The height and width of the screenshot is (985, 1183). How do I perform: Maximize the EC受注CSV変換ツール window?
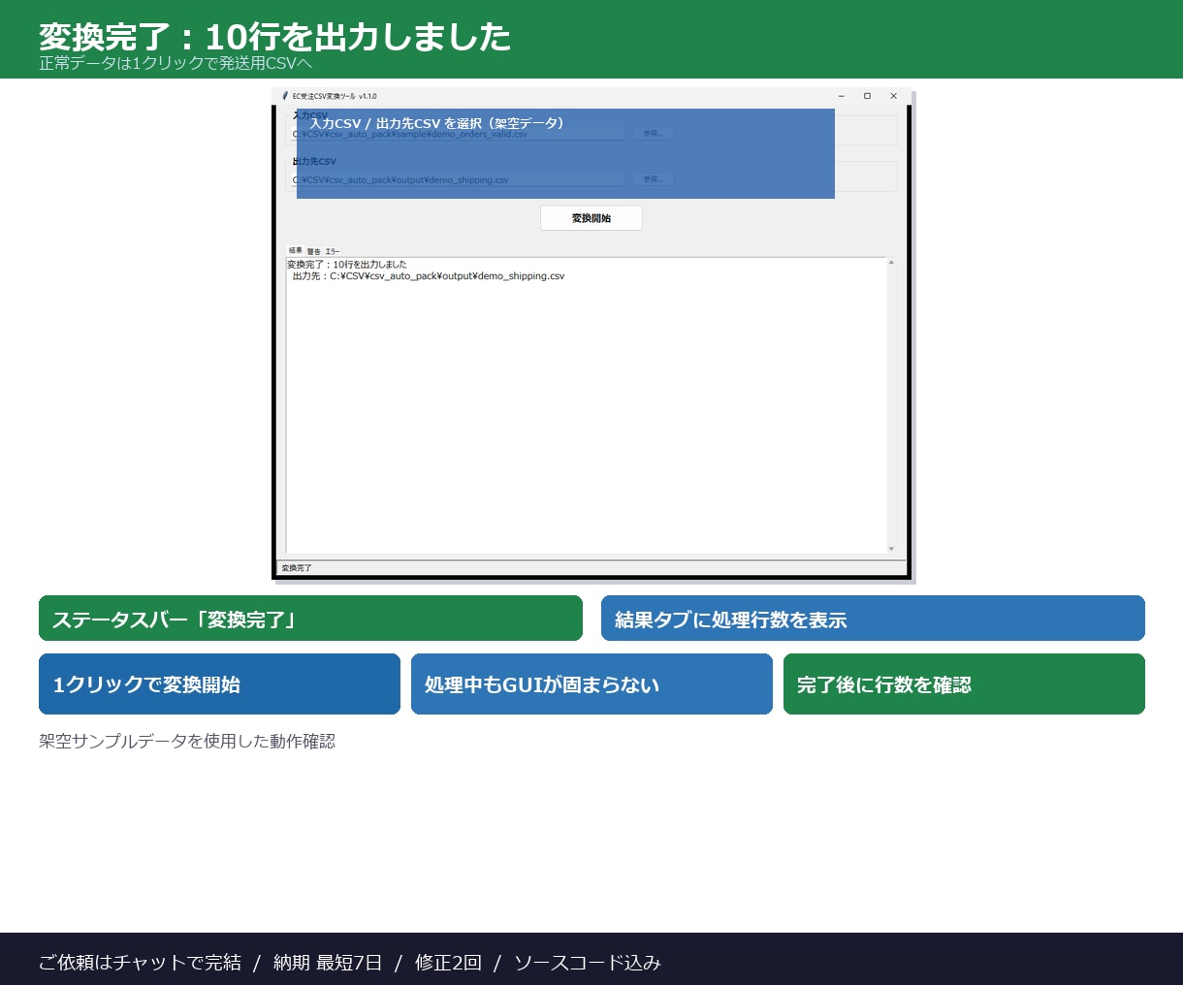pos(867,96)
